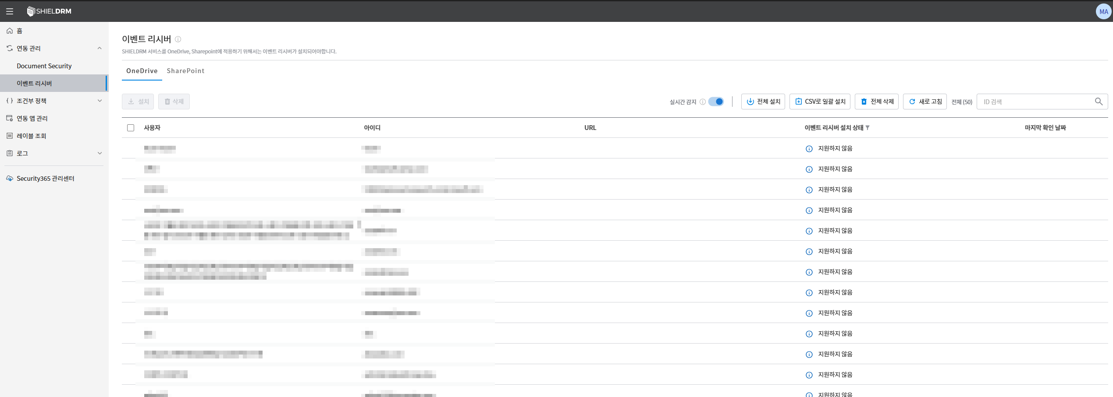The height and width of the screenshot is (397, 1113).
Task: Toggle the 실시간 감지 switch
Action: pyautogui.click(x=716, y=102)
